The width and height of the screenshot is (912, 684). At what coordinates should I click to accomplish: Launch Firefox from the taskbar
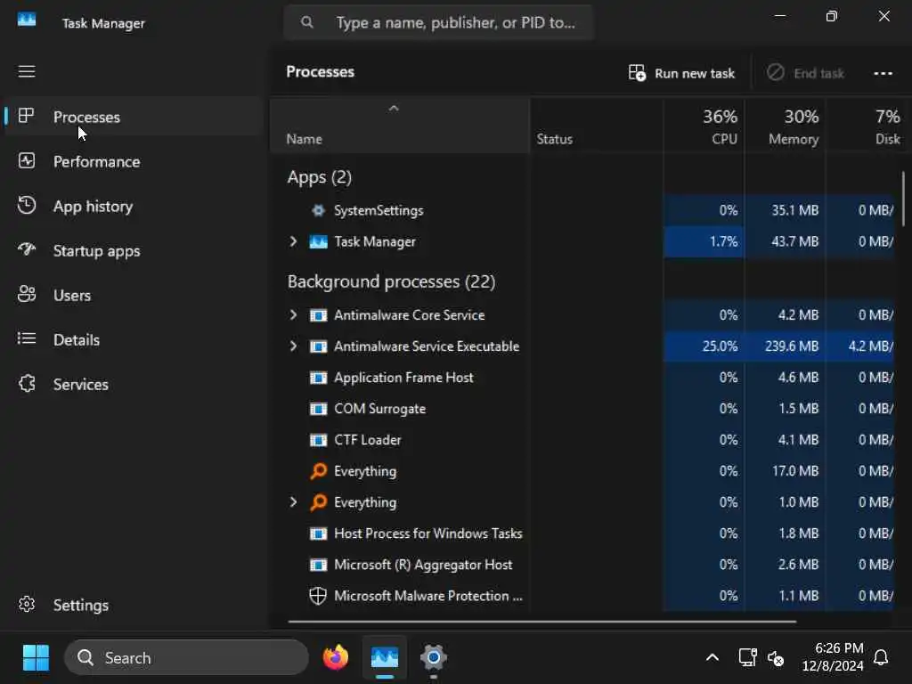[336, 658]
